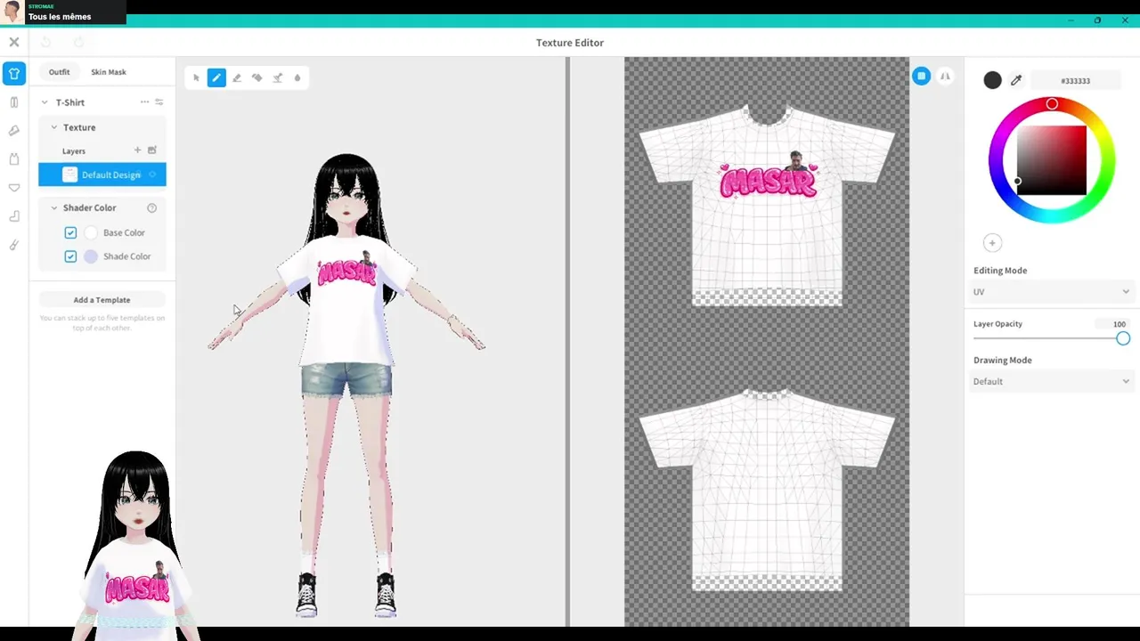This screenshot has height=641, width=1140.
Task: Open the Shade Color lavender swatch
Action: coord(91,256)
